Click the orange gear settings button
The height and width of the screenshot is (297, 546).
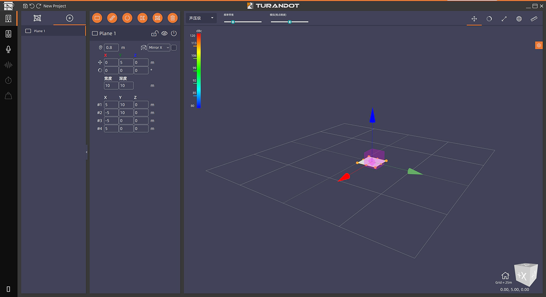point(539,45)
